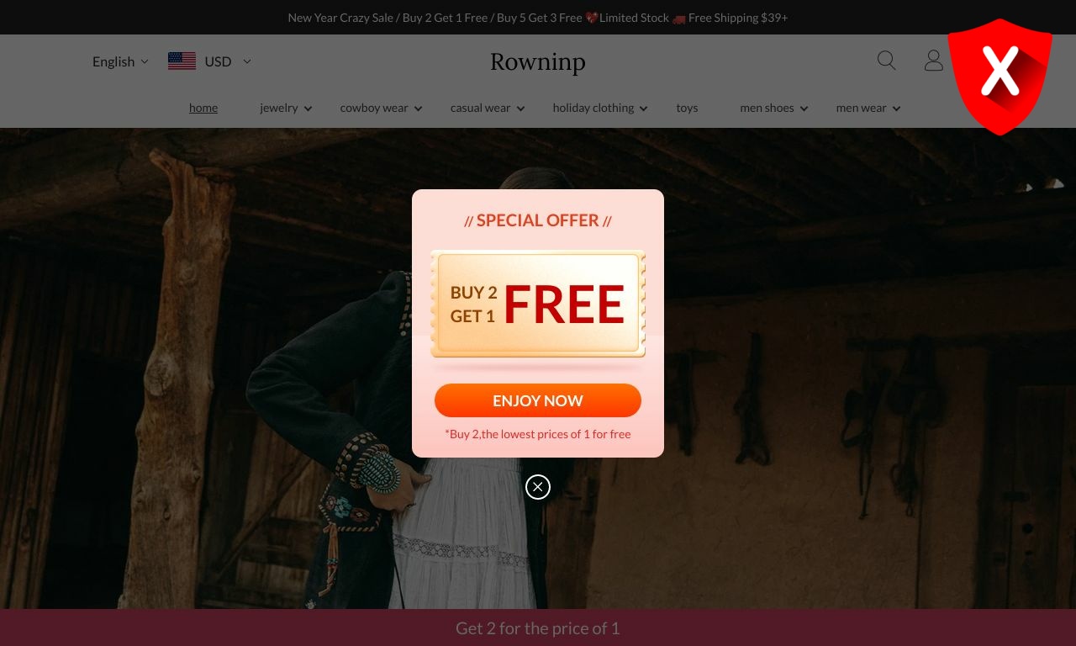Expand the men shoes submenu arrow
The image size is (1076, 646).
[804, 109]
